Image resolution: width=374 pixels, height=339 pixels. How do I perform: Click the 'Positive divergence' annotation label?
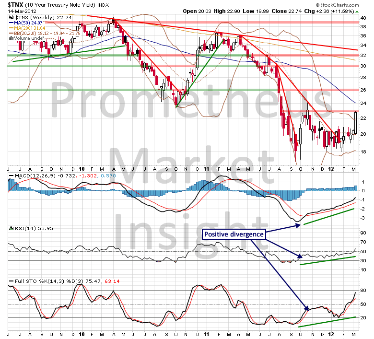point(234,234)
